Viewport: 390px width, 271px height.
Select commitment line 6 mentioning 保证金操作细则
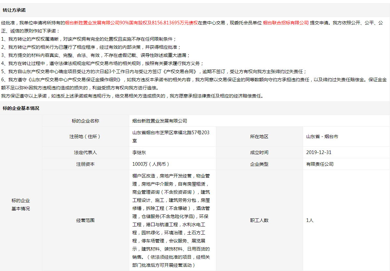point(194,84)
